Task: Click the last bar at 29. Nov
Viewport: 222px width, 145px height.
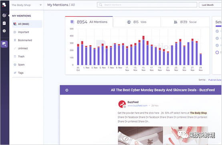Action: pyautogui.click(x=201, y=59)
